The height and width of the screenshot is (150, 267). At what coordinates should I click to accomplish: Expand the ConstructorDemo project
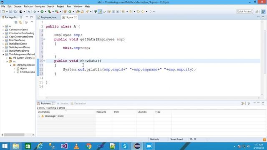[x=3, y=30]
